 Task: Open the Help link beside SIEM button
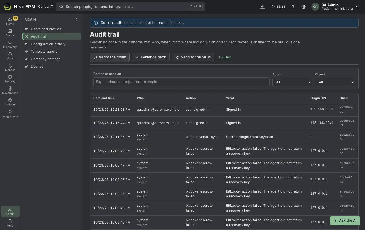(x=225, y=57)
